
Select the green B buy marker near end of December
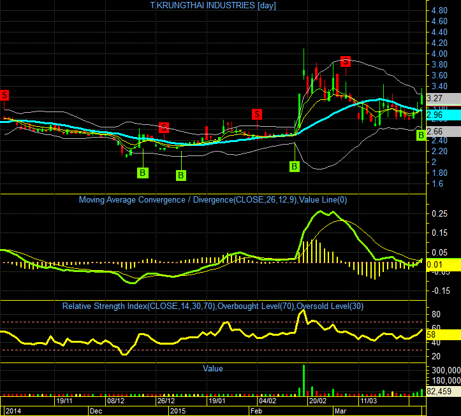click(181, 175)
